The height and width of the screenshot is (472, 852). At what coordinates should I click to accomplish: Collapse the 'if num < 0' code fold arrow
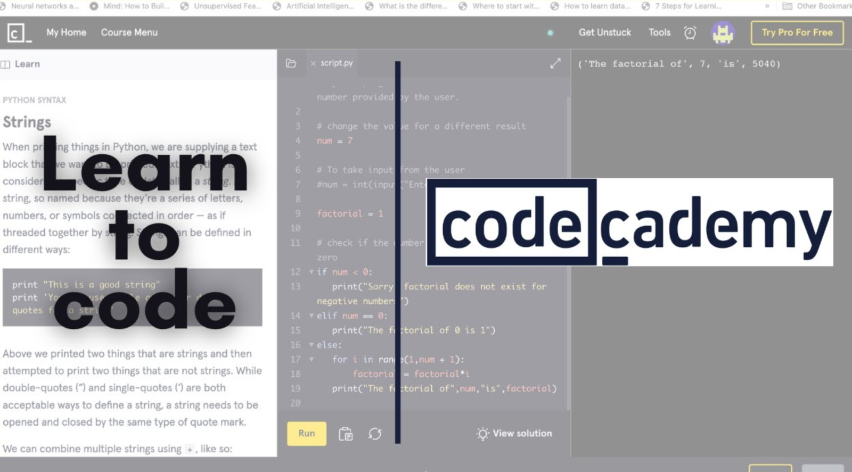click(x=312, y=272)
